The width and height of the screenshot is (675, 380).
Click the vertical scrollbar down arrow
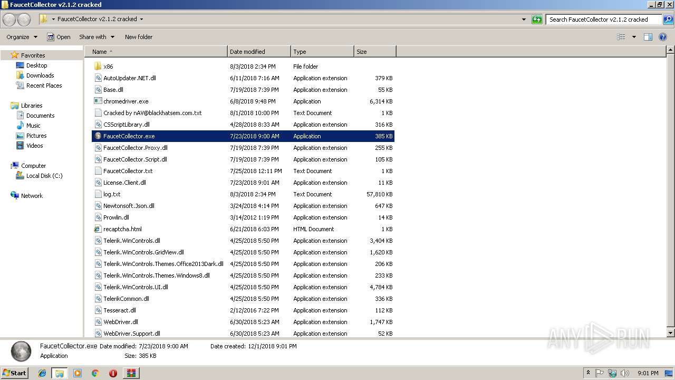670,333
